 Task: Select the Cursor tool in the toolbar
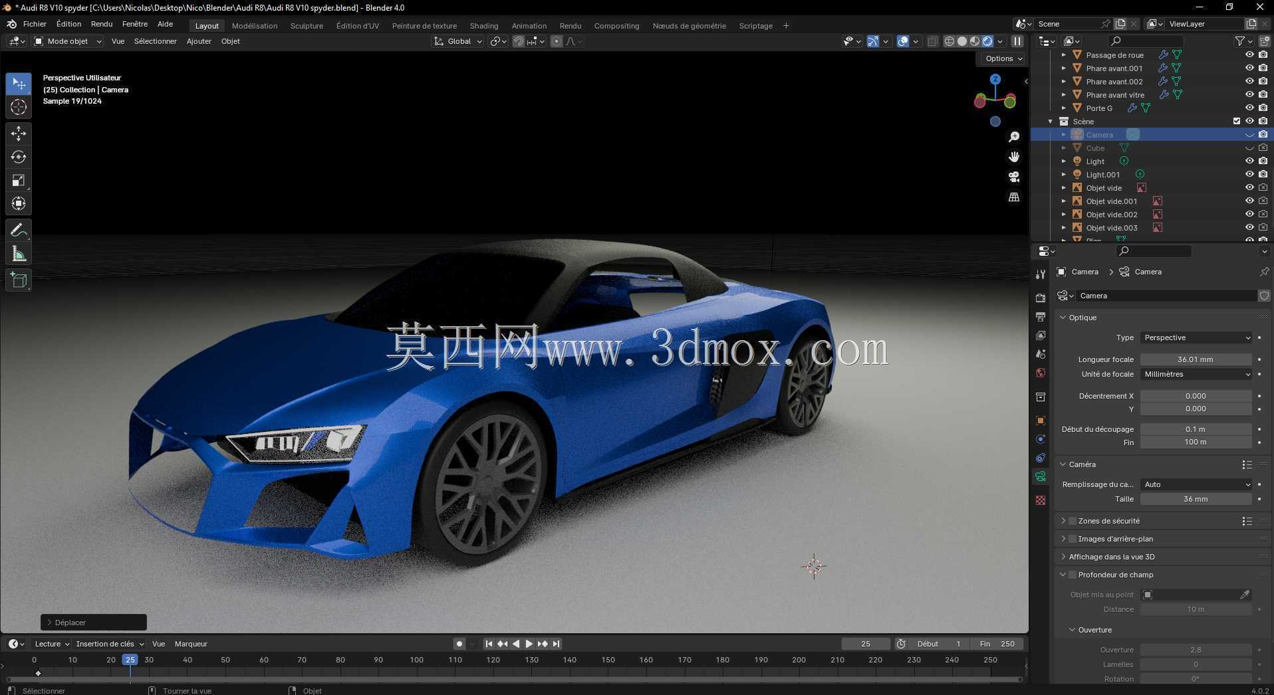coord(19,107)
